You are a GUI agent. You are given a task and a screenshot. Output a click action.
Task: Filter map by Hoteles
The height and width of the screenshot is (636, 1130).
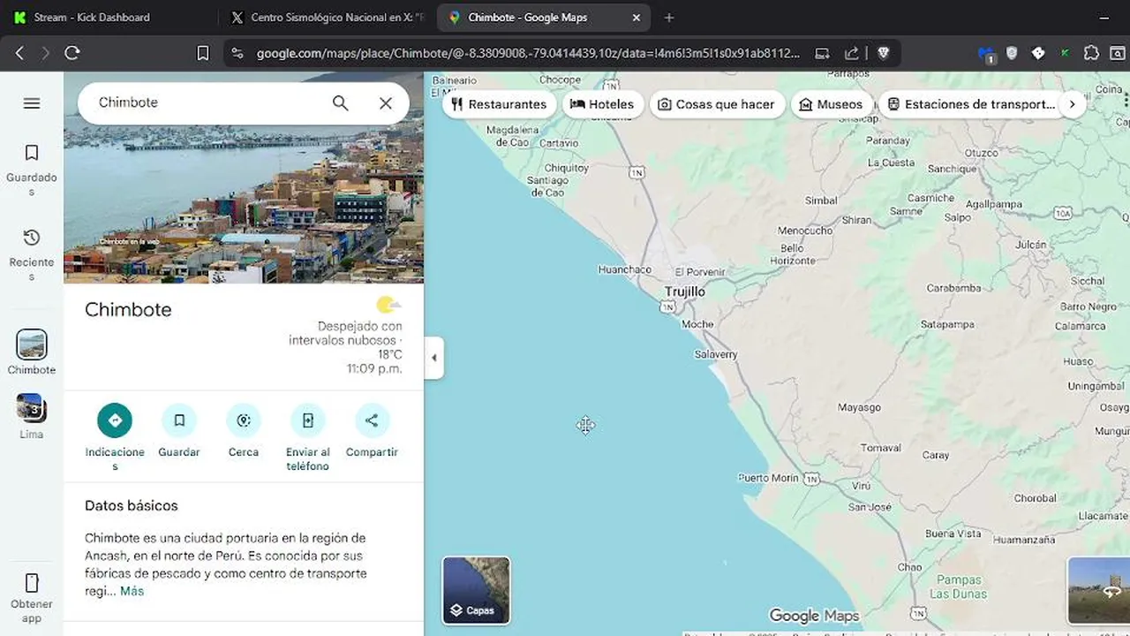(x=602, y=104)
